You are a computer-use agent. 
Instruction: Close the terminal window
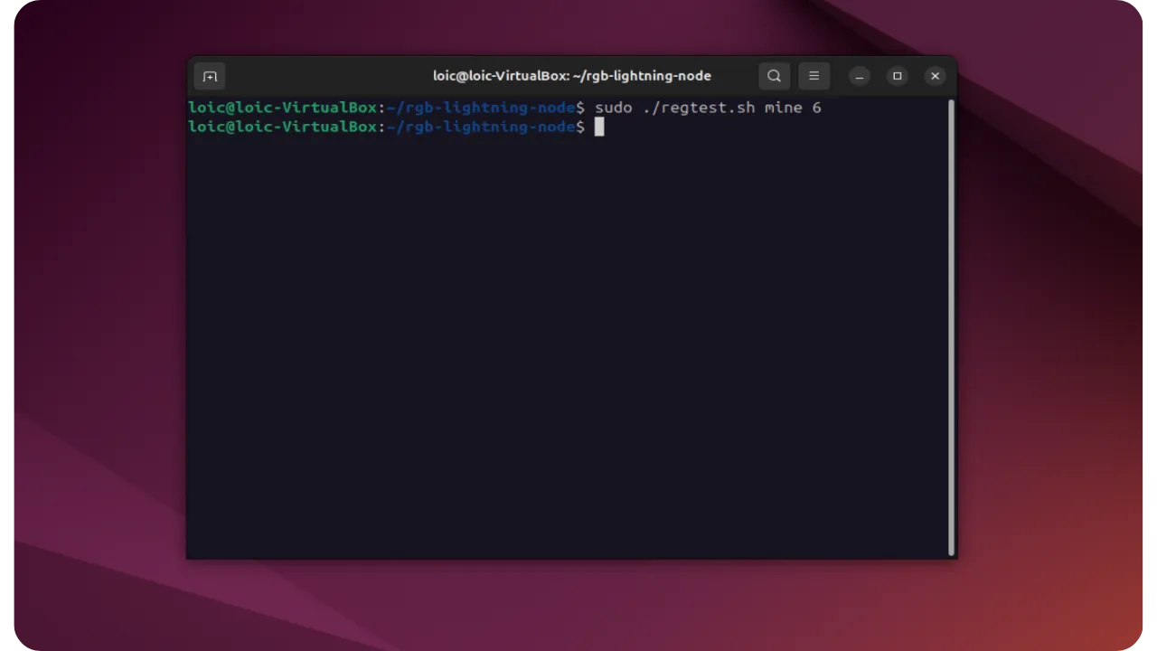pos(936,76)
